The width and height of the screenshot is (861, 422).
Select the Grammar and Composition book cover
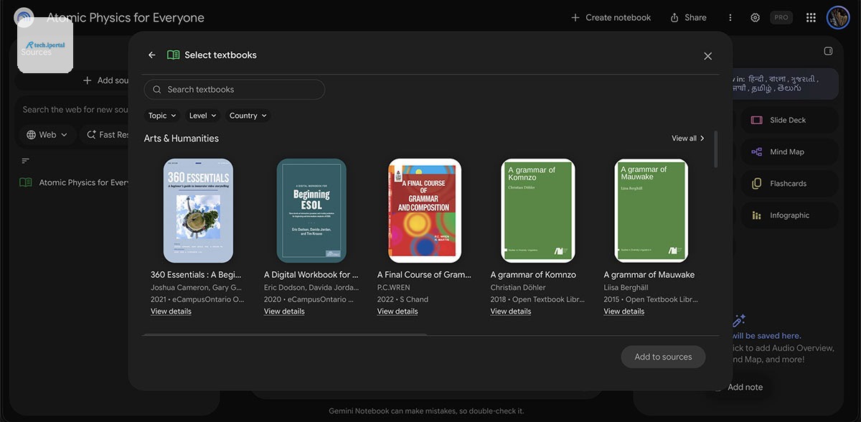(425, 210)
